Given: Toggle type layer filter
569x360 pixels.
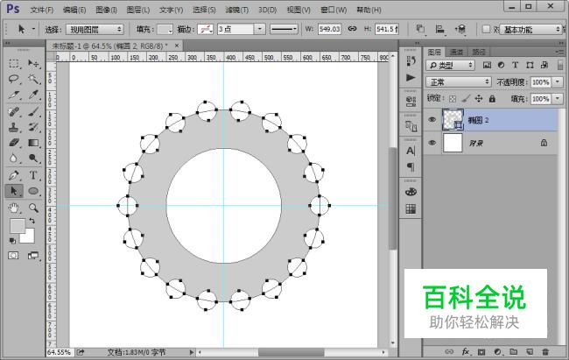Looking at the screenshot, I should coord(516,65).
